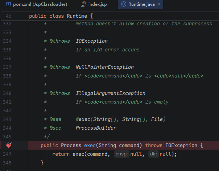The height and width of the screenshot is (171, 219).
Task: Click the class icon on Runtime.java tab
Action: click(123, 5)
